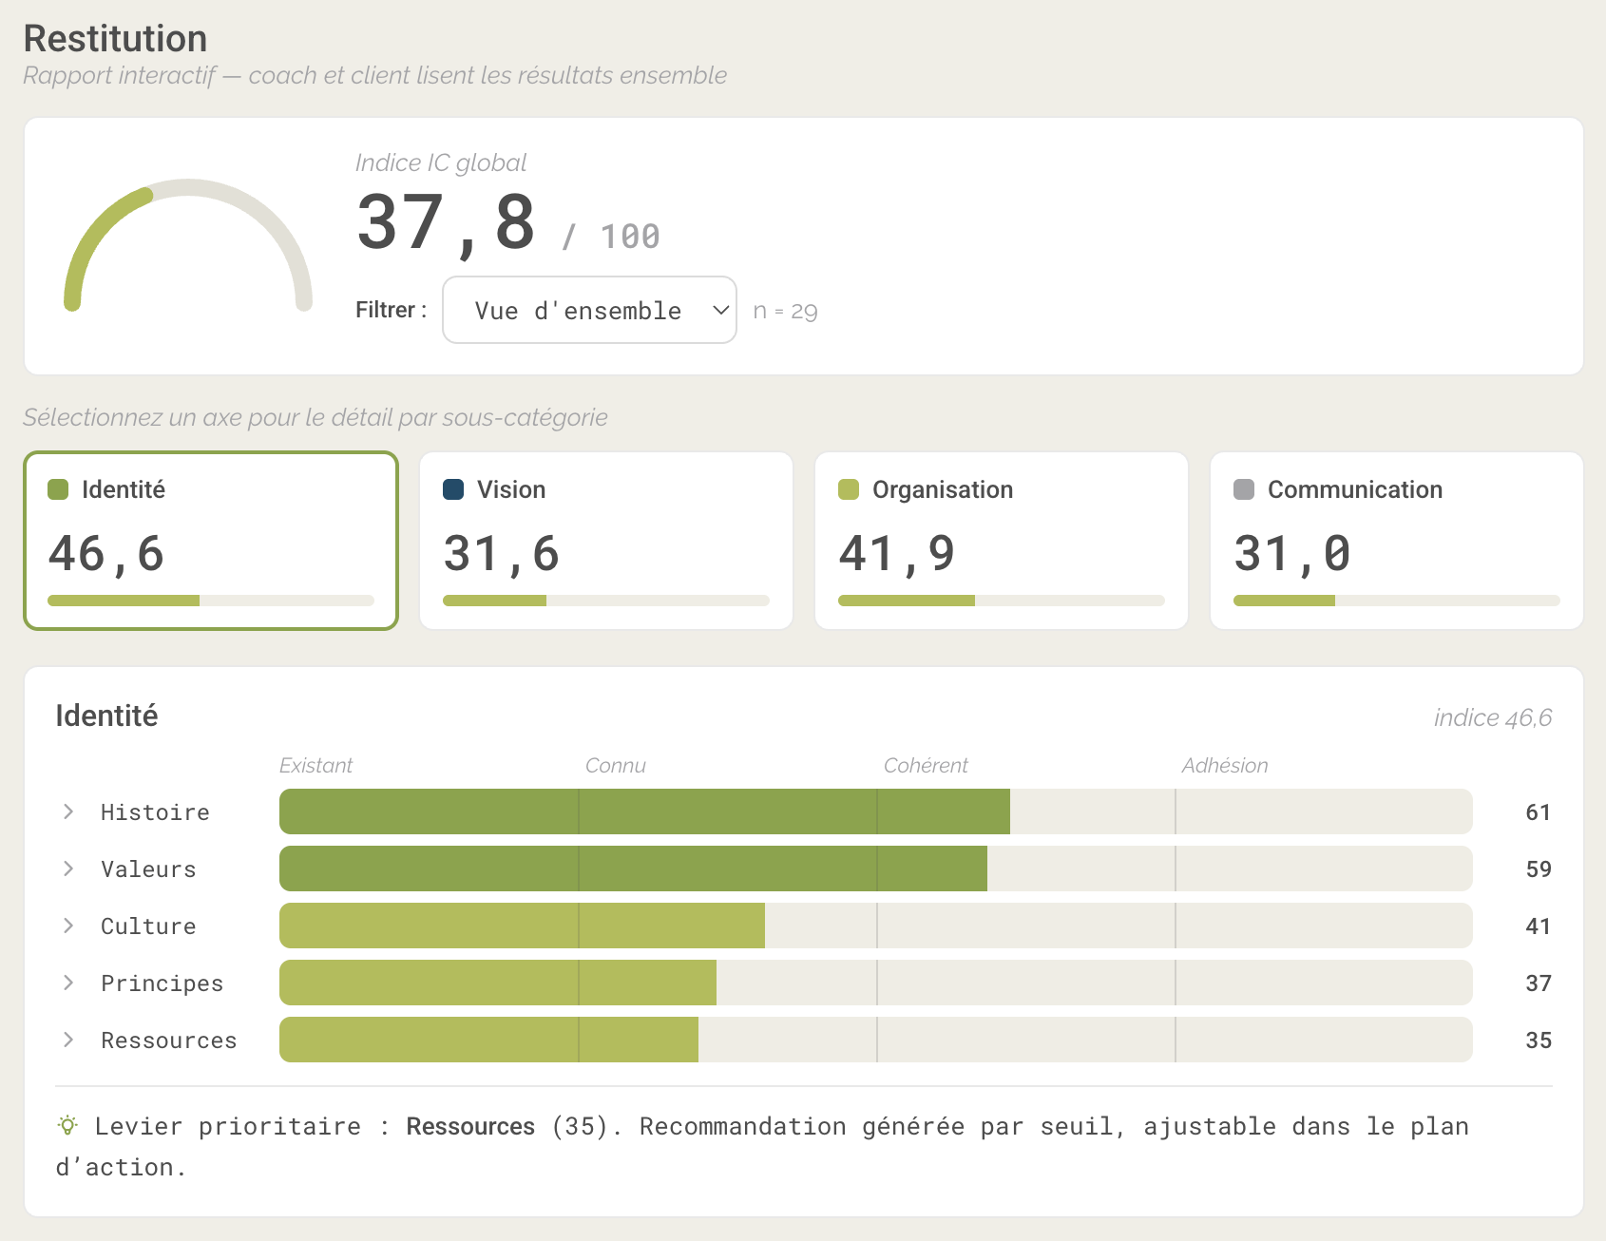Image resolution: width=1606 pixels, height=1241 pixels.
Task: Click the Histoire row label
Action: 155,812
